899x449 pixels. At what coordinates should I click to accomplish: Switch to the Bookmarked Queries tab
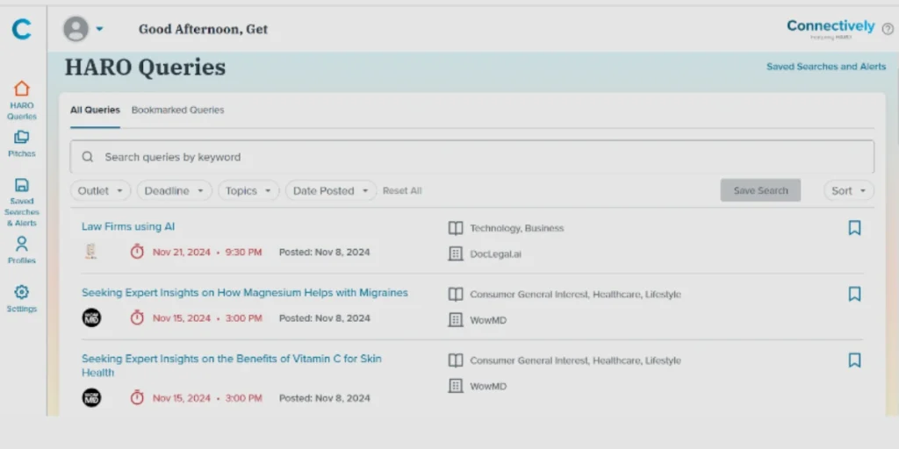(x=177, y=110)
